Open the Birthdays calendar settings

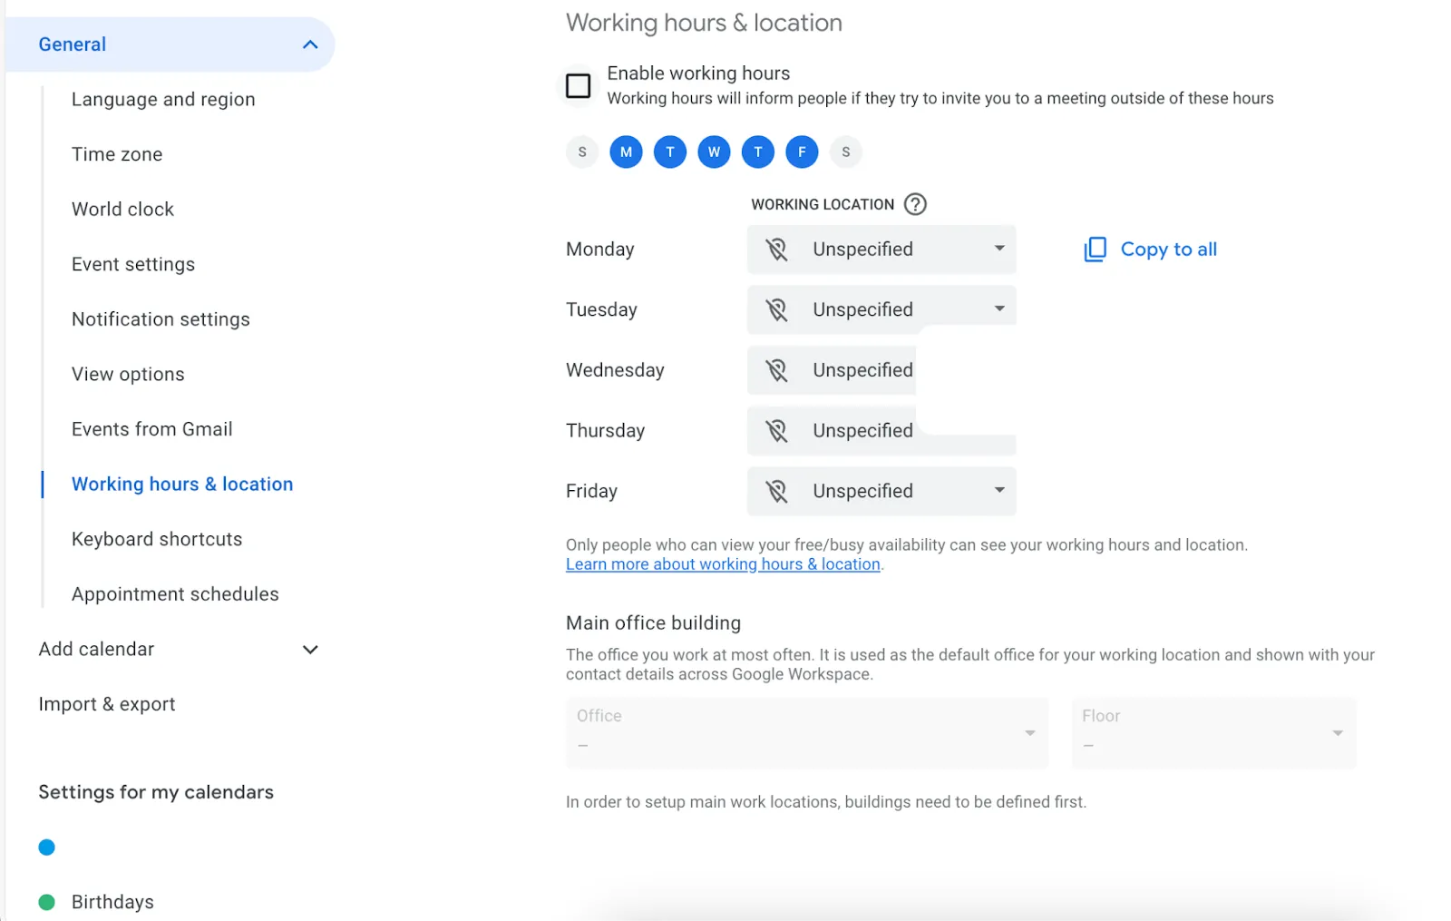[112, 902]
